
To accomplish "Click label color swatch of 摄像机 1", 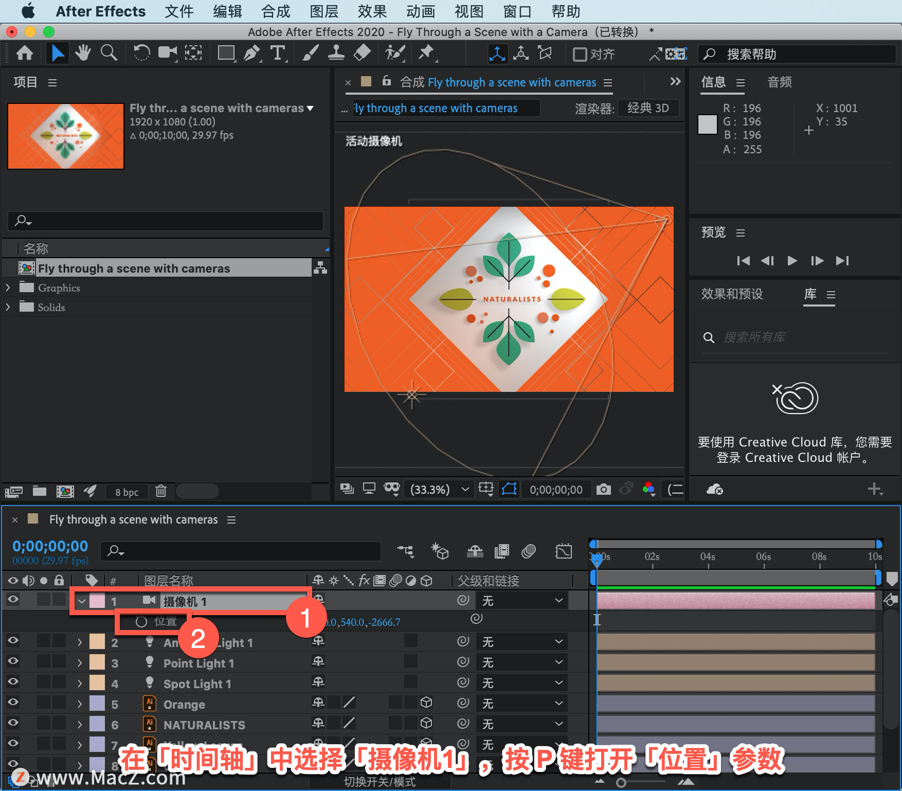I will [x=97, y=601].
